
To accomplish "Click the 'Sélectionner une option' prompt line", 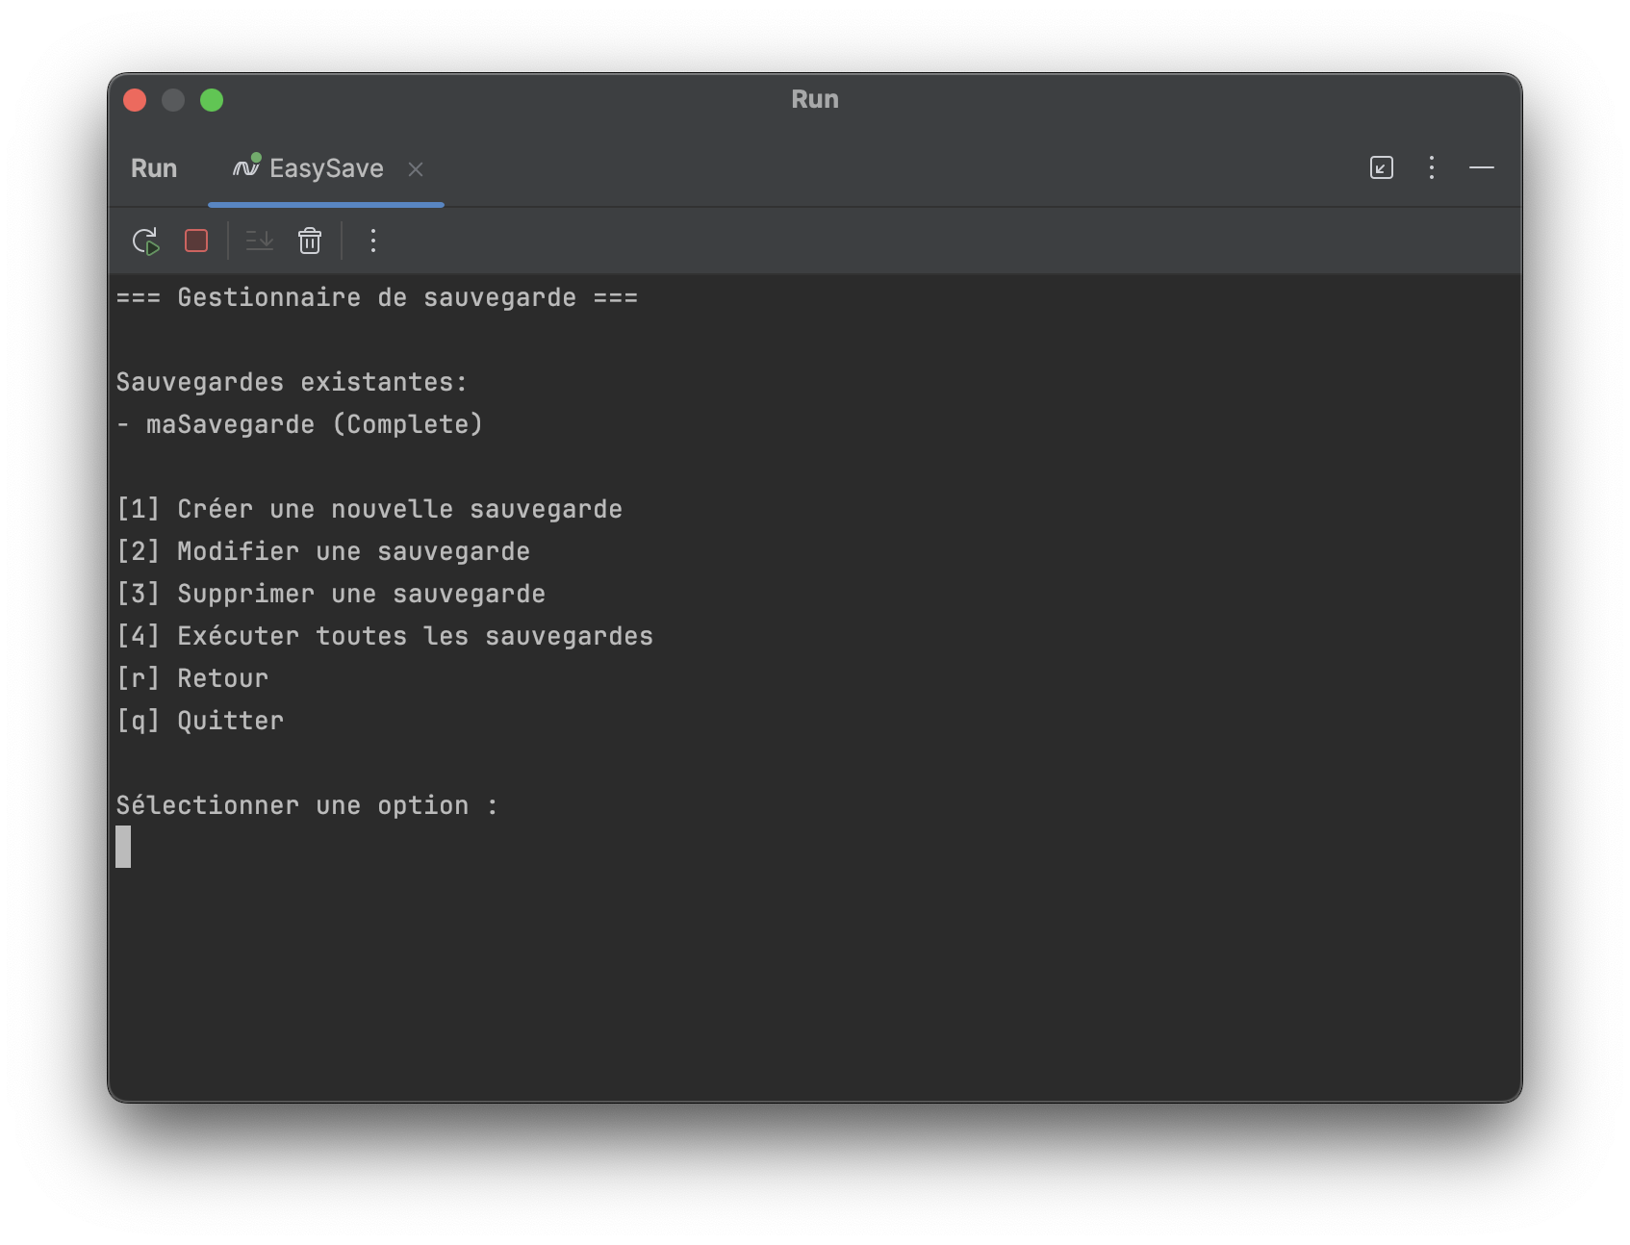I will pos(306,804).
